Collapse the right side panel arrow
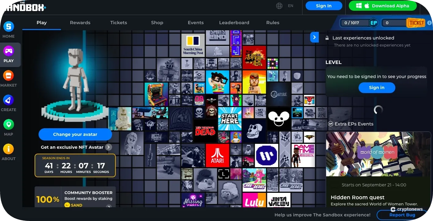The width and height of the screenshot is (433, 221). point(314,37)
